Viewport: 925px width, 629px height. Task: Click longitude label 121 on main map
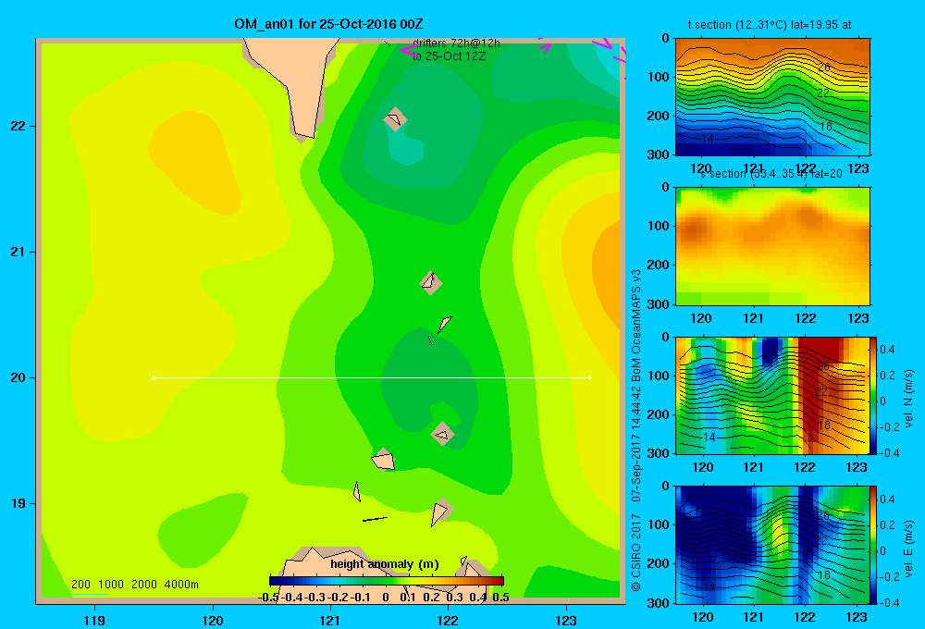pyautogui.click(x=330, y=620)
